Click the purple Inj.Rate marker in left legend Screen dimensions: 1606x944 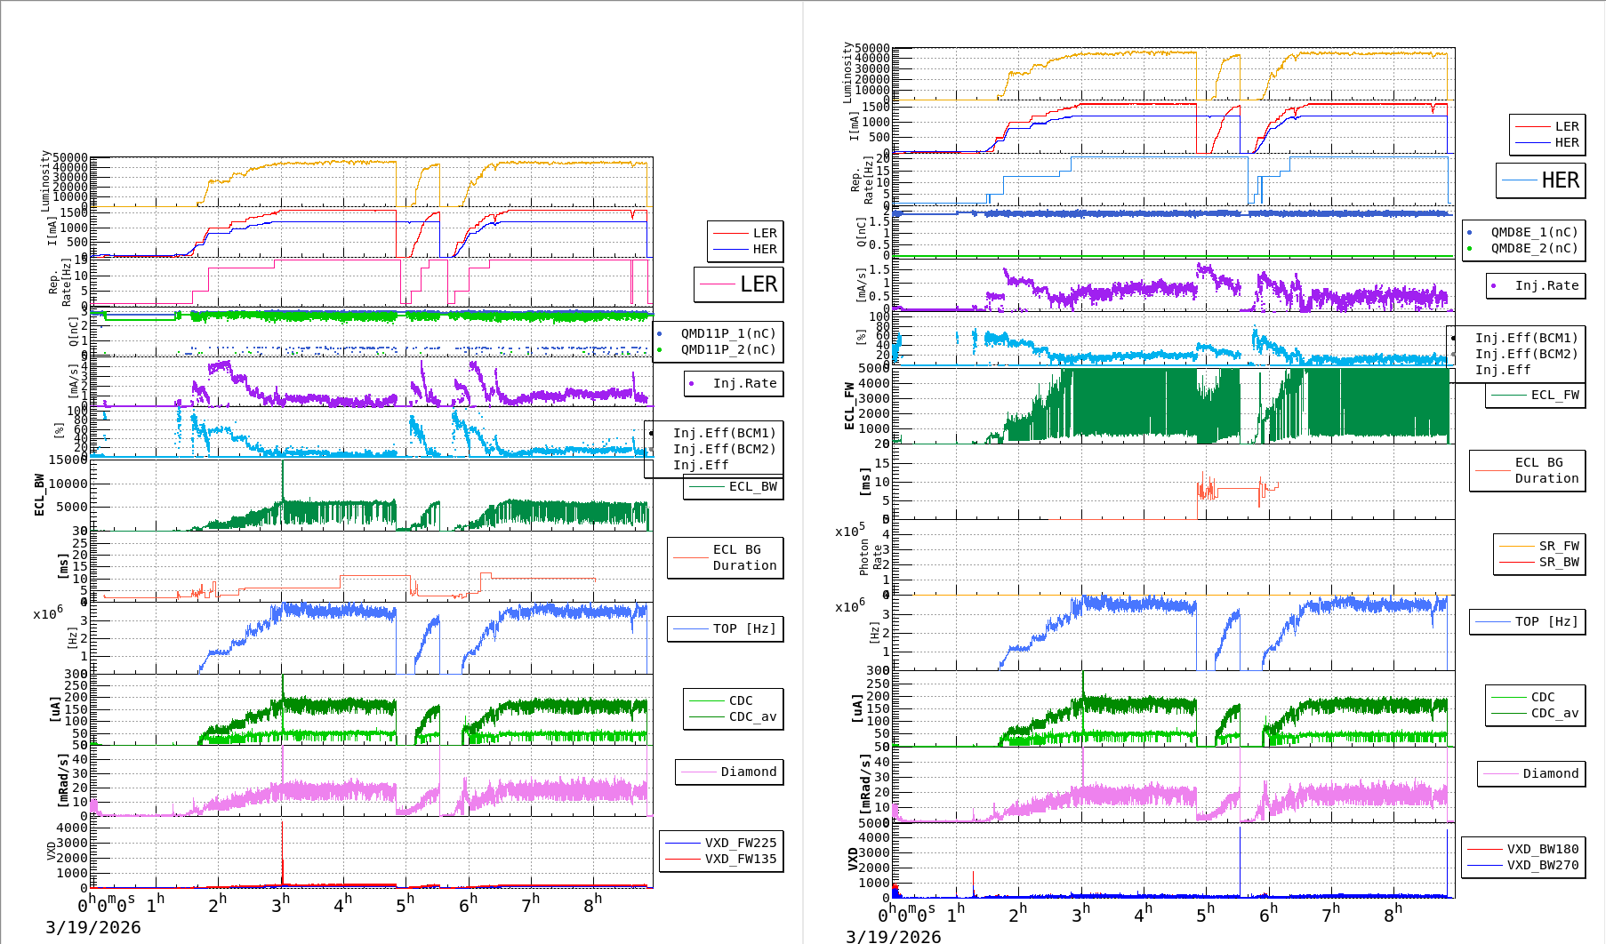691,384
